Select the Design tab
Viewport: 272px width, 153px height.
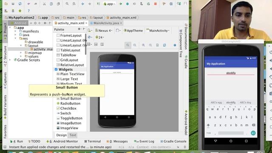click(61, 135)
